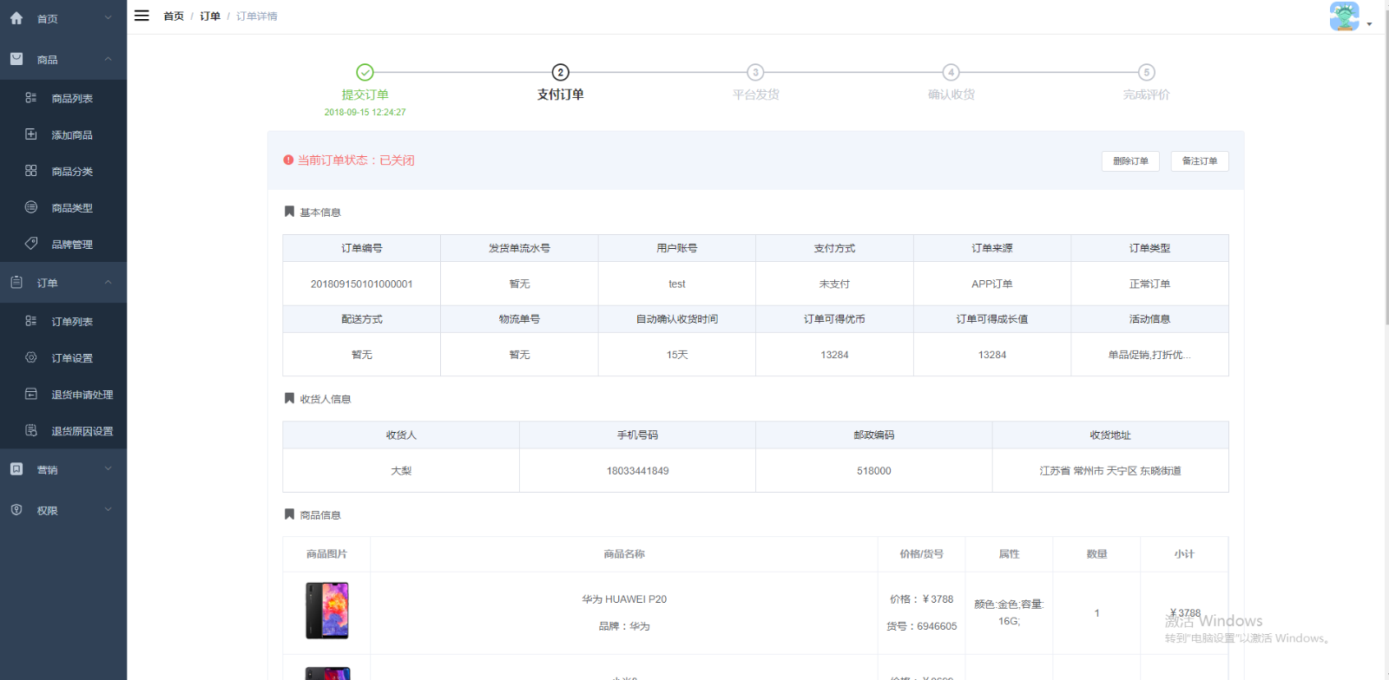Click the 备注订单 button
Screen dimensions: 1389x680
click(1199, 161)
